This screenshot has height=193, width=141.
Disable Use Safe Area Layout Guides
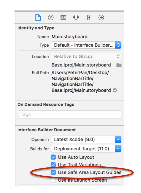53,172
